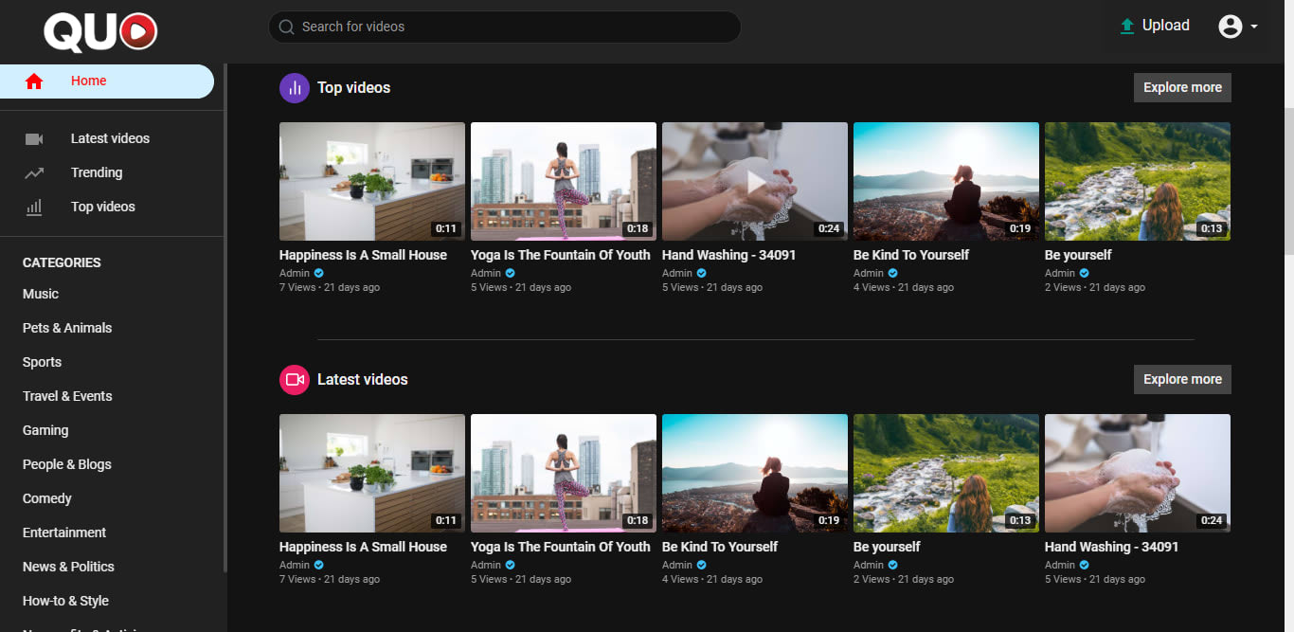Open the user account dropdown menu

point(1238,27)
